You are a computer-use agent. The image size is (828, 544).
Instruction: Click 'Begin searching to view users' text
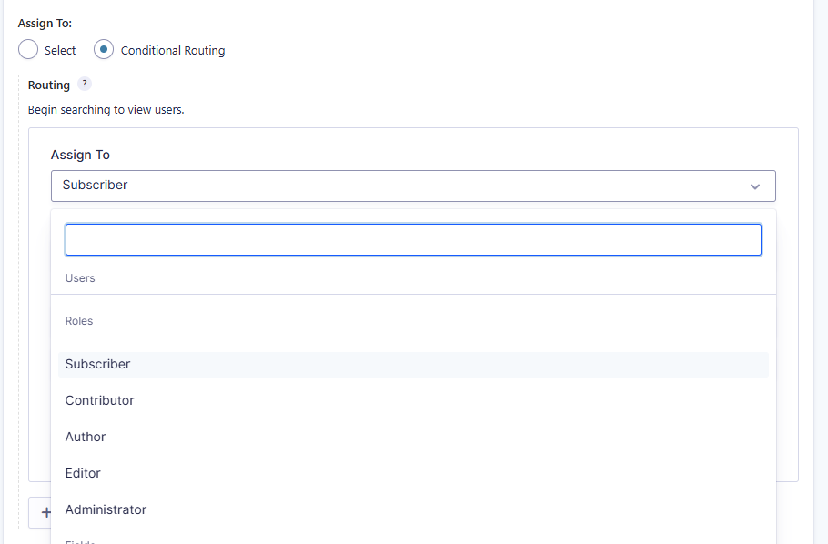pyautogui.click(x=106, y=110)
